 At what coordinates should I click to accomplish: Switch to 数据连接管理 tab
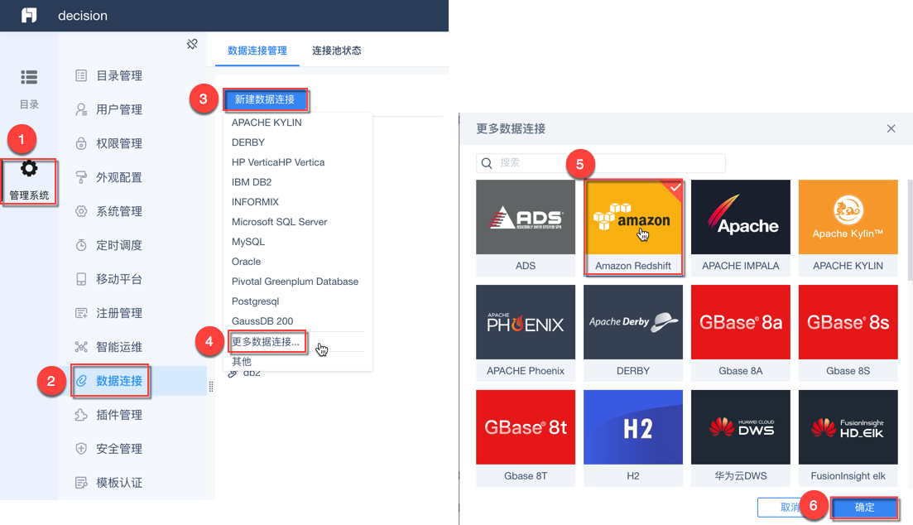coord(257,51)
